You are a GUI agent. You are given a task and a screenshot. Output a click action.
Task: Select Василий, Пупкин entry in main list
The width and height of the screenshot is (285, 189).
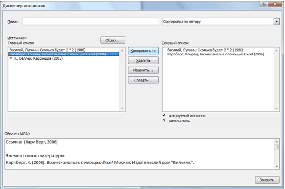(x=47, y=50)
